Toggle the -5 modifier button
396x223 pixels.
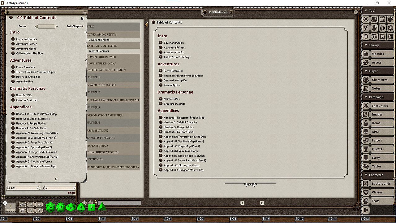pyautogui.click(x=39, y=210)
